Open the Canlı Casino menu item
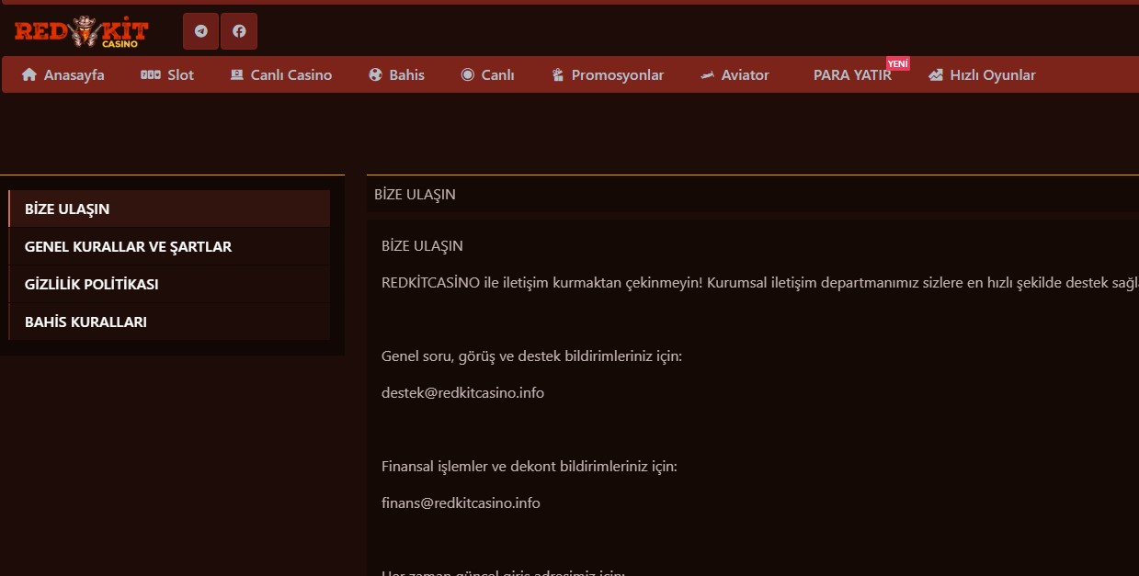 (x=281, y=75)
